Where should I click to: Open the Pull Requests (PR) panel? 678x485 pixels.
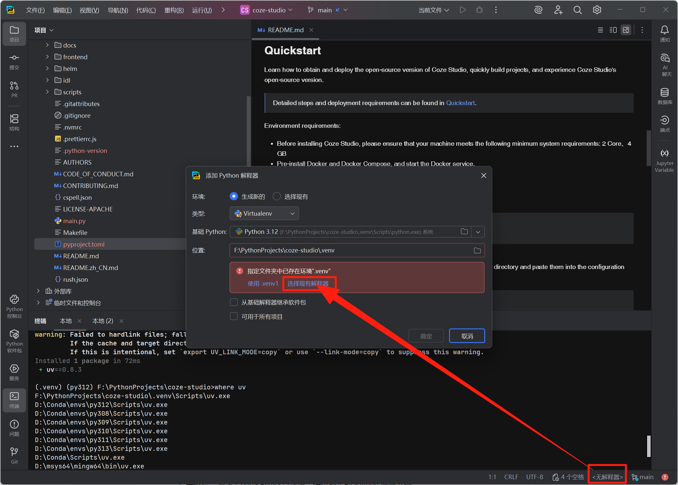point(14,89)
